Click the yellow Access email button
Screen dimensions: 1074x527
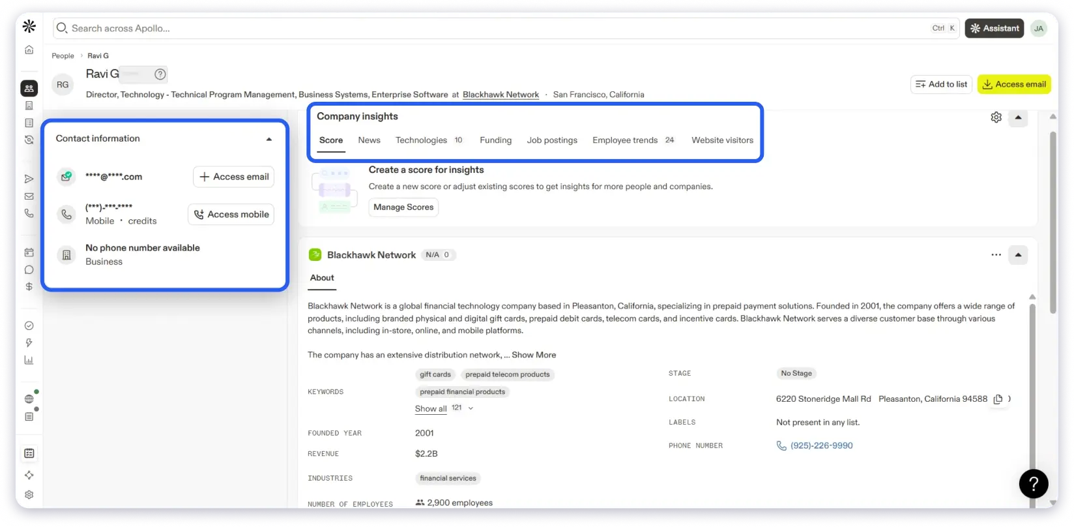point(1013,84)
